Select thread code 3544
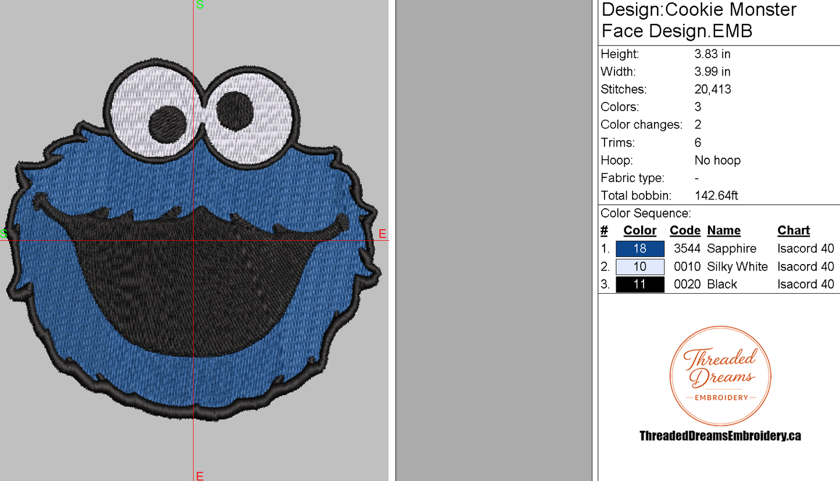The width and height of the screenshot is (840, 481). (x=687, y=249)
